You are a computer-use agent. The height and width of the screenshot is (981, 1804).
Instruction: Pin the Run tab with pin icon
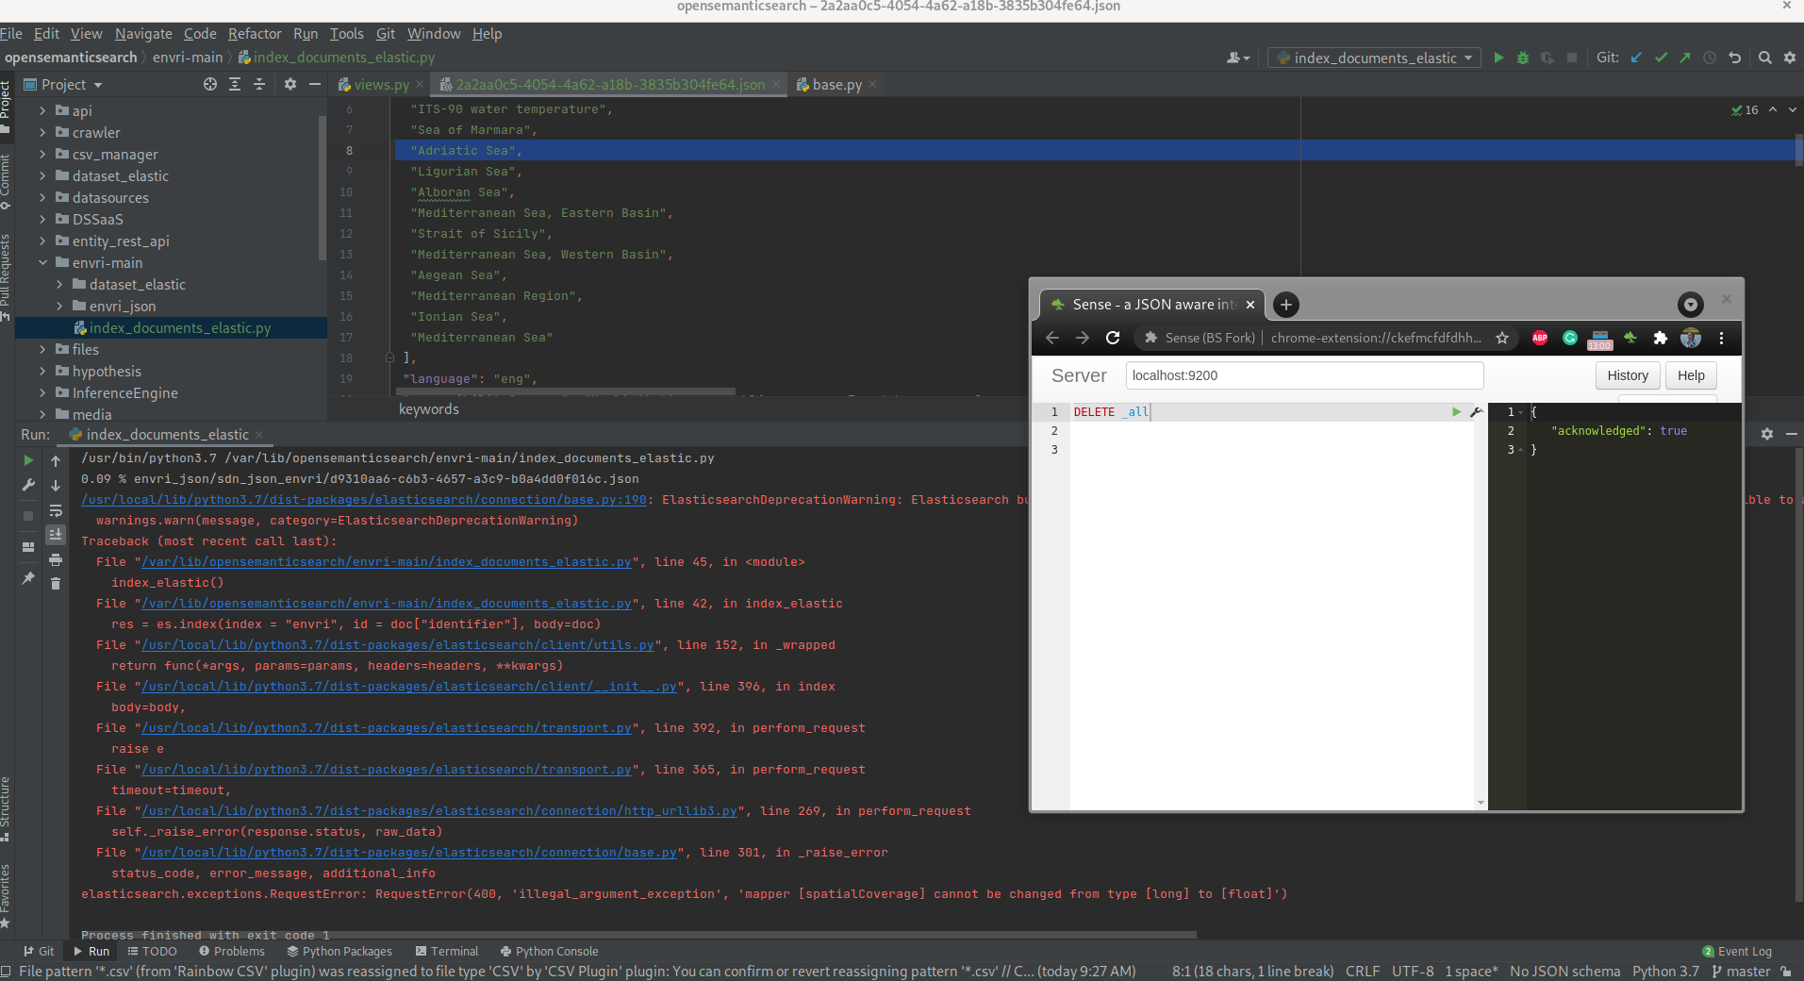28,577
